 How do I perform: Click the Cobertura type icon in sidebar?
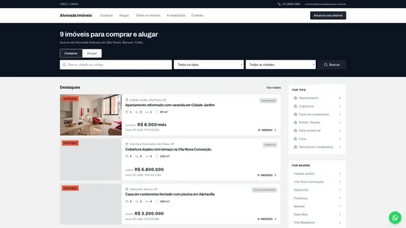point(295,106)
